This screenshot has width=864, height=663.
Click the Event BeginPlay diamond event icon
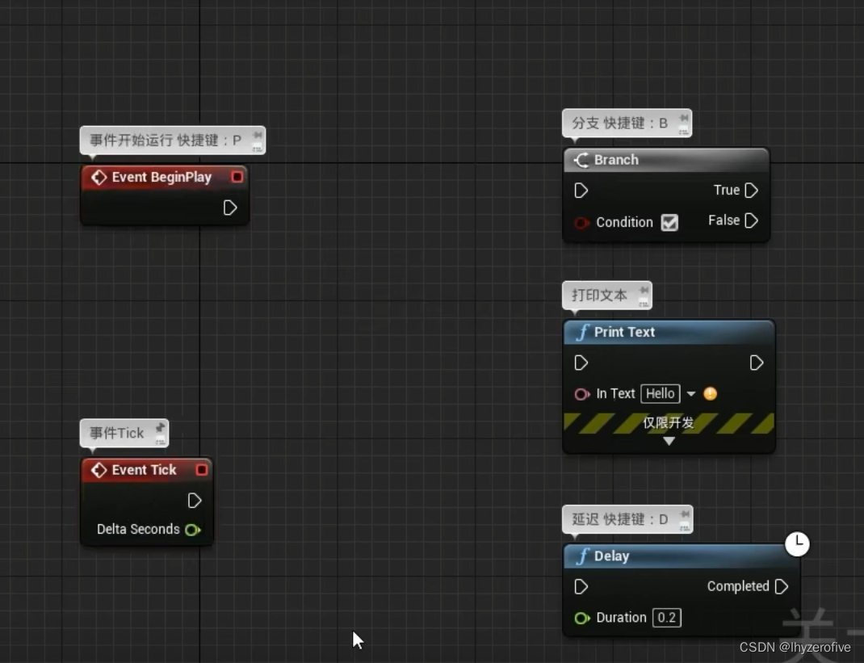[99, 177]
